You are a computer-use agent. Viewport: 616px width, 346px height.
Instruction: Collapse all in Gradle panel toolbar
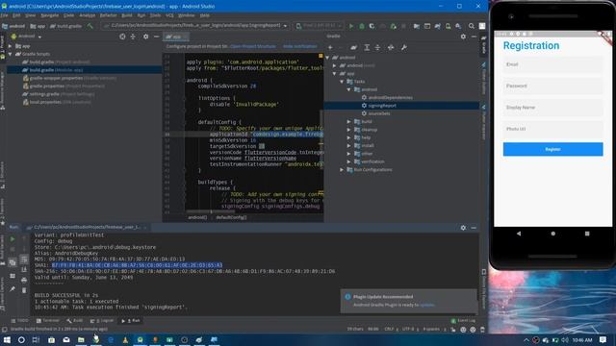[377, 47]
